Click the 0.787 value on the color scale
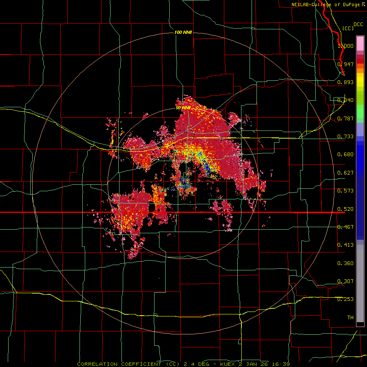 pyautogui.click(x=345, y=118)
